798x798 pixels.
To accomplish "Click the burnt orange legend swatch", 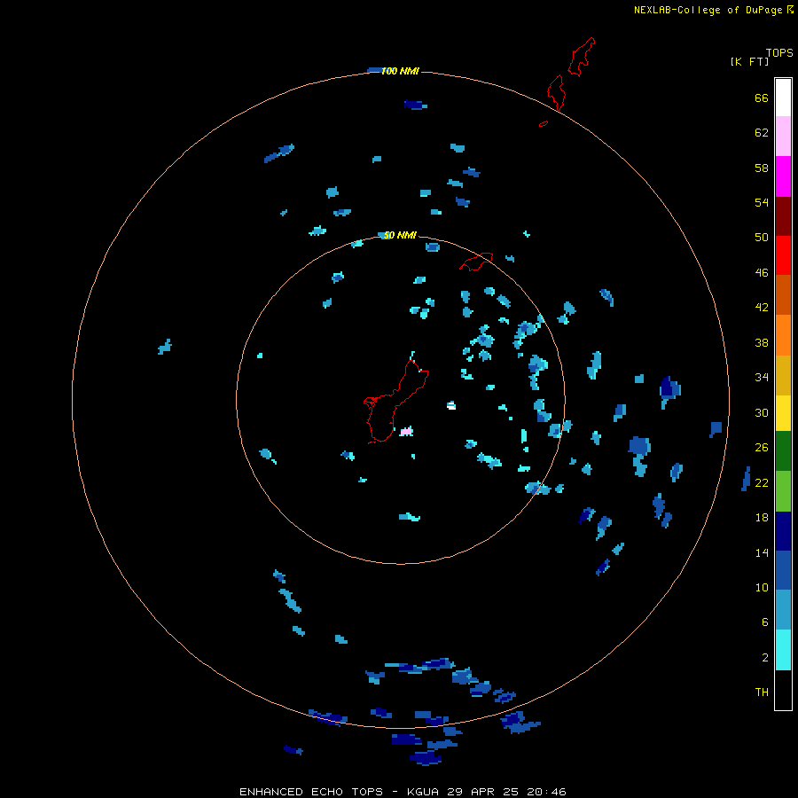I will pyautogui.click(x=783, y=294).
